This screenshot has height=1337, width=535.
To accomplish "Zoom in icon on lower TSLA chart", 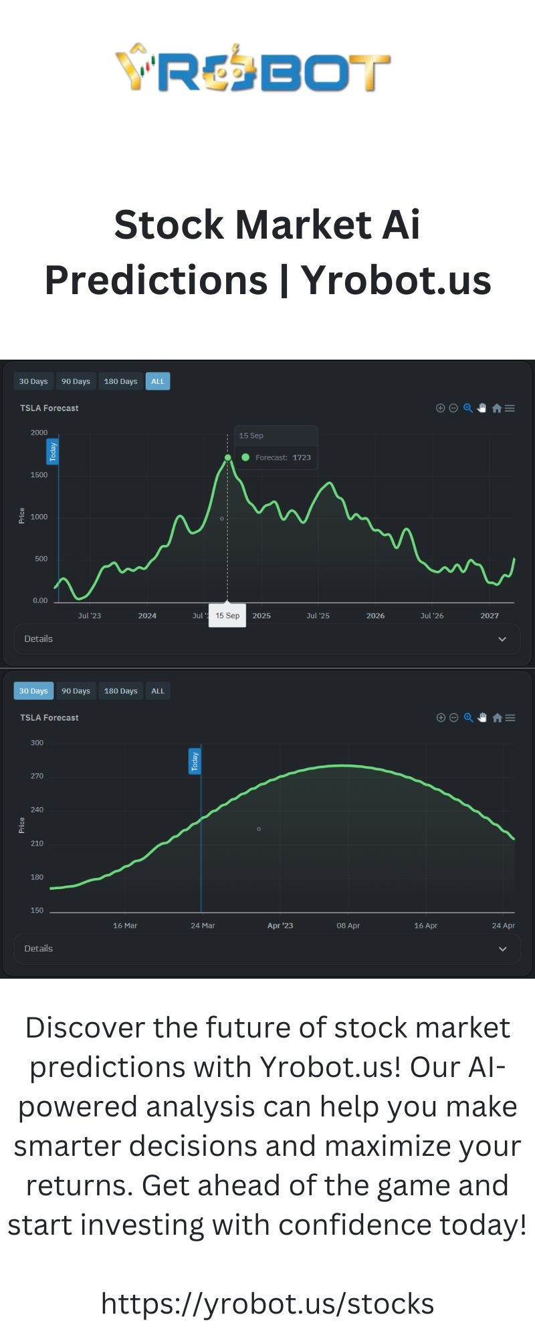I will click(441, 717).
